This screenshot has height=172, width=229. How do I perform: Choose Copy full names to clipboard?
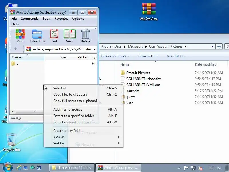tap(83, 101)
